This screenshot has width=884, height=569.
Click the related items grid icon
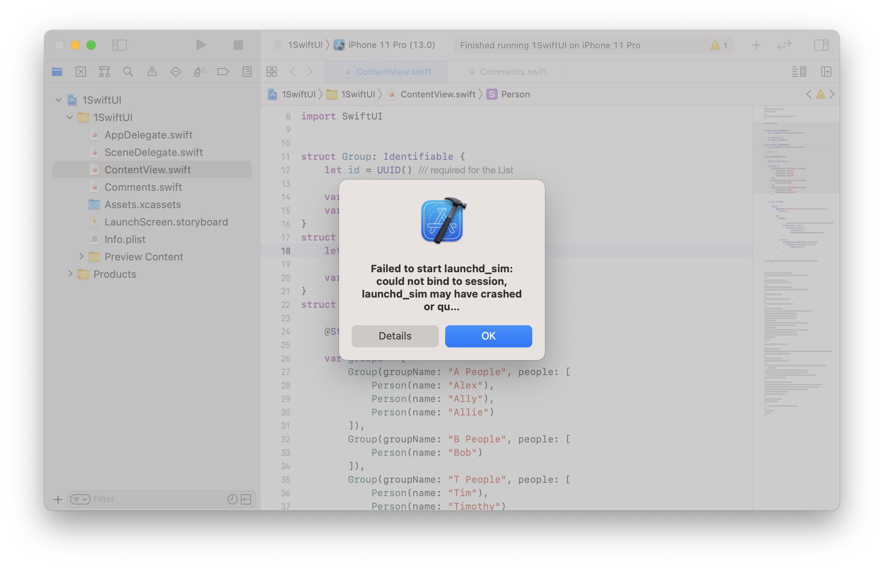coord(272,72)
